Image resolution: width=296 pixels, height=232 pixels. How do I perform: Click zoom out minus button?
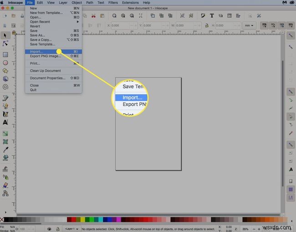pyautogui.click(x=254, y=229)
